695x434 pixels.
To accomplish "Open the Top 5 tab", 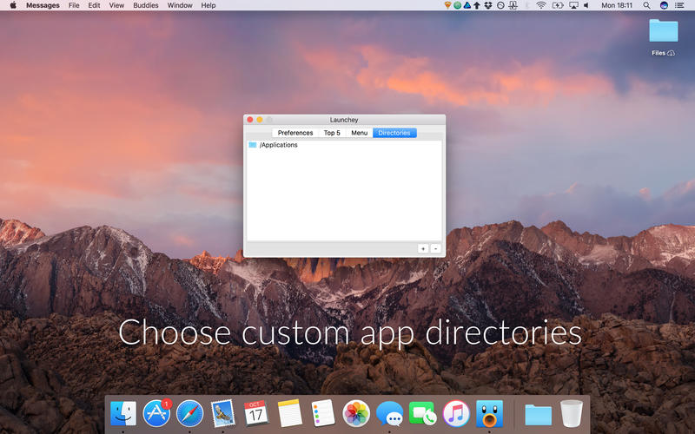I will click(332, 133).
